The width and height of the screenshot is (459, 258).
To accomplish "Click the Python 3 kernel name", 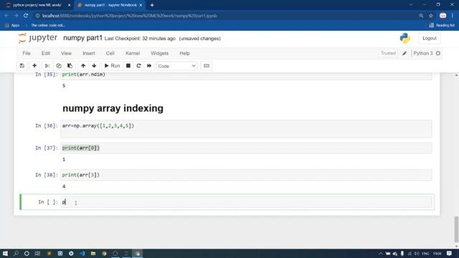I will [x=423, y=53].
